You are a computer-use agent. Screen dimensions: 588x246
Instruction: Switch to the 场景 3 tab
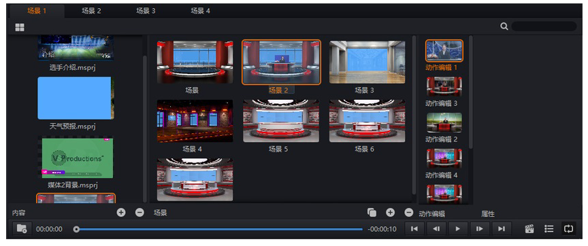pyautogui.click(x=146, y=11)
